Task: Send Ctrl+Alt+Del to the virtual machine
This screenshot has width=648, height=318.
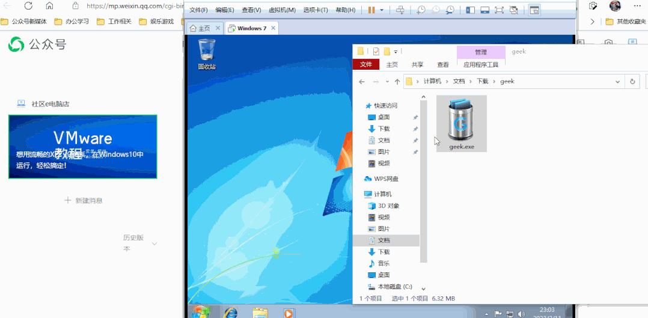Action: tap(400, 10)
